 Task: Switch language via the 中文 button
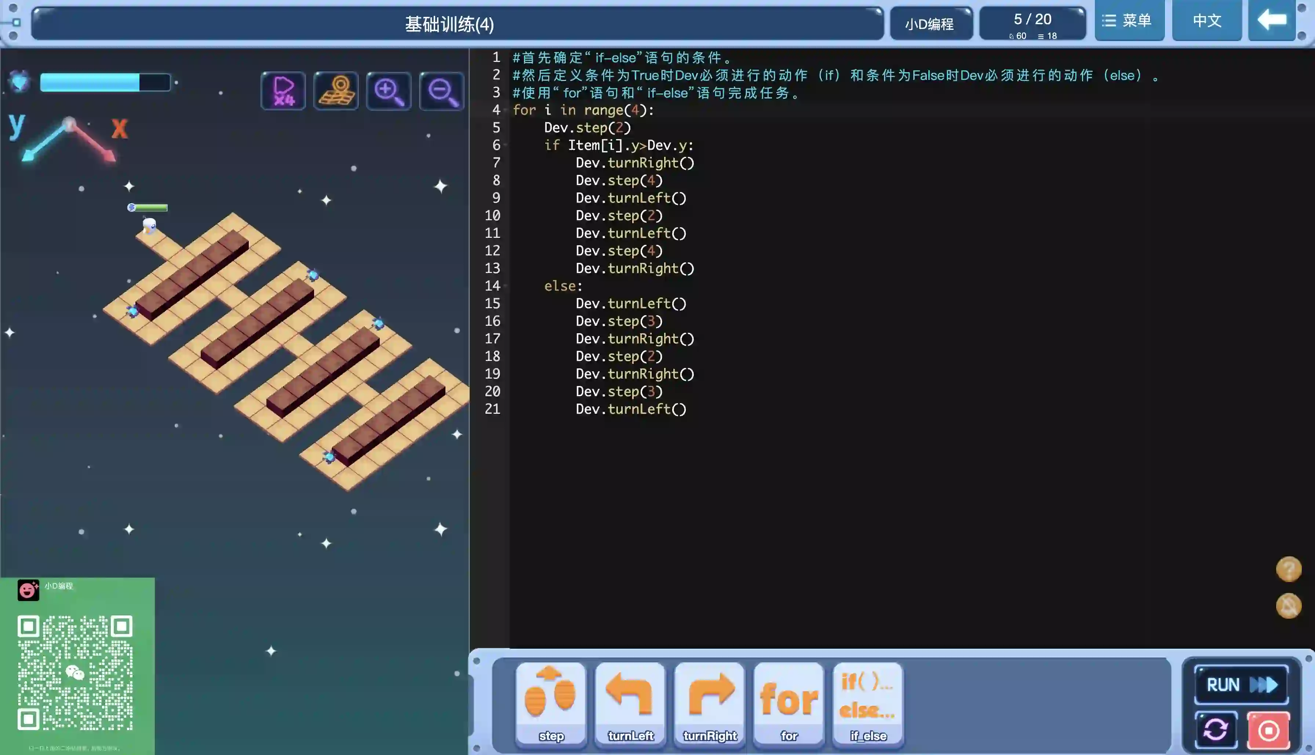[x=1206, y=20]
